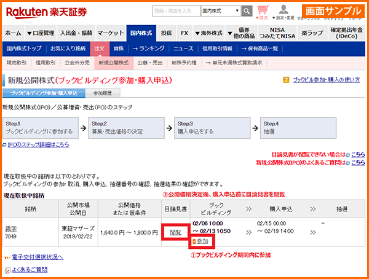Open the 確定拠出年金 (iDeCo) tab
369x279 pixels.
(x=347, y=33)
